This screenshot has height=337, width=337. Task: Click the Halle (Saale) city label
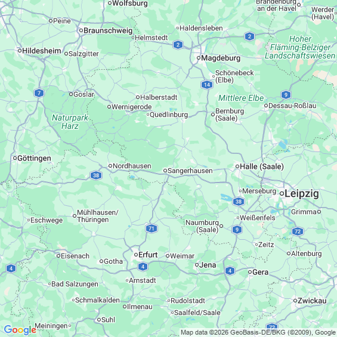tap(262, 166)
